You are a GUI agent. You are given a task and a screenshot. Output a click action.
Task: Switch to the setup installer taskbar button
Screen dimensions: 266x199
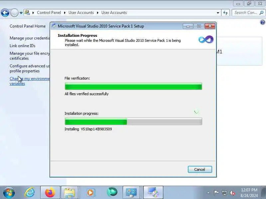point(153,193)
